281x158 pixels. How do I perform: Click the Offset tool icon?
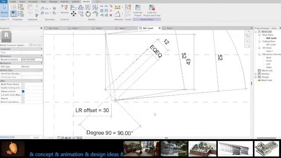click(81, 7)
